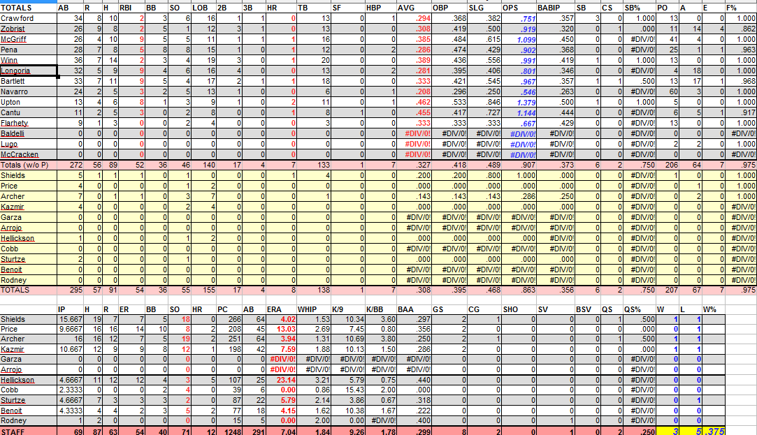
Task: Click the McGriff name cell
Action: (29, 40)
